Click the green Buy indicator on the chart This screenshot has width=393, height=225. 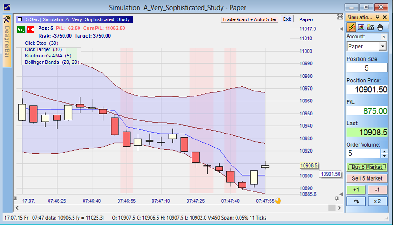click(x=21, y=29)
